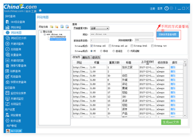
Task: Select the 自适应 radio button
Action: click(114, 51)
